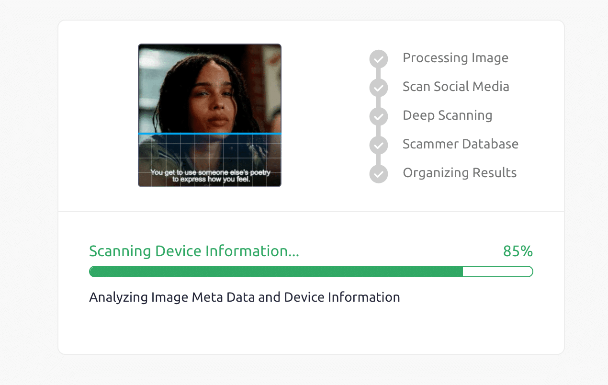
Task: Click the Organizing Results checkmark icon
Action: click(x=378, y=174)
